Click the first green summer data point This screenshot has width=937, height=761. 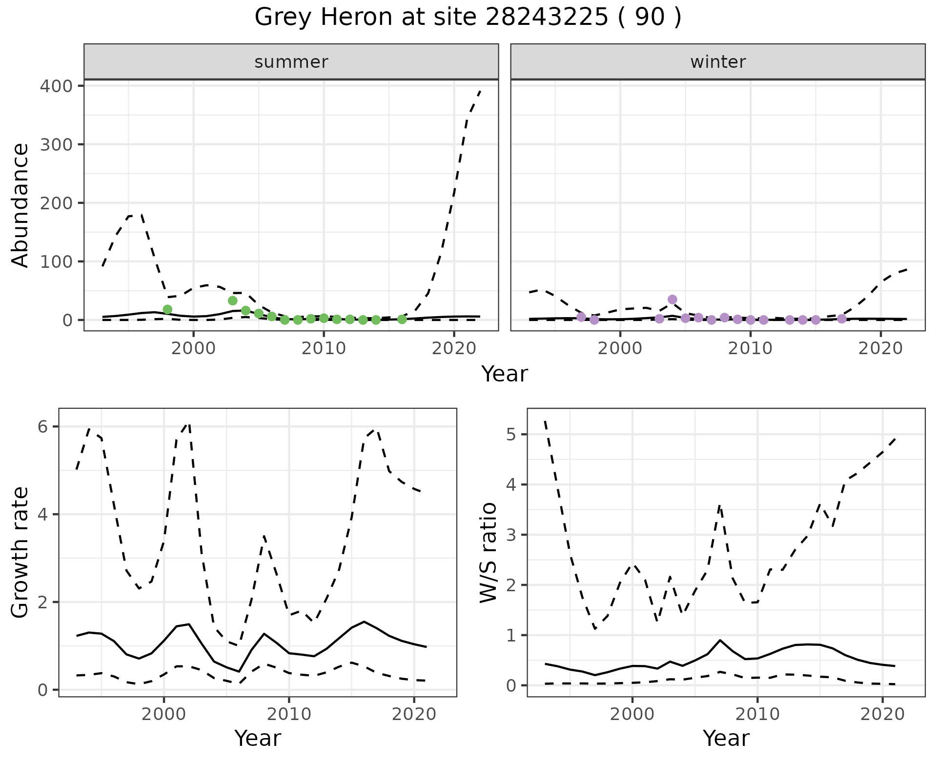click(167, 309)
